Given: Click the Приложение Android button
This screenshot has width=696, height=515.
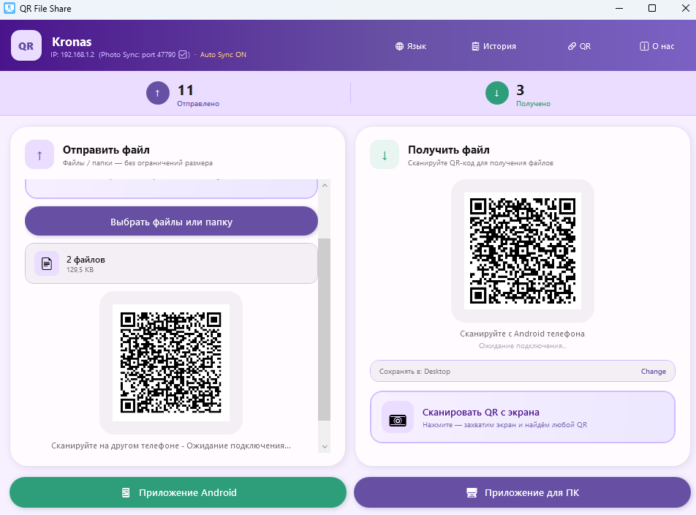Looking at the screenshot, I should click(x=178, y=492).
